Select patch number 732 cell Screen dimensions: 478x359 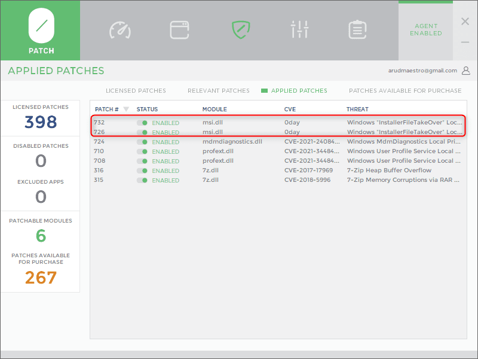pos(99,123)
